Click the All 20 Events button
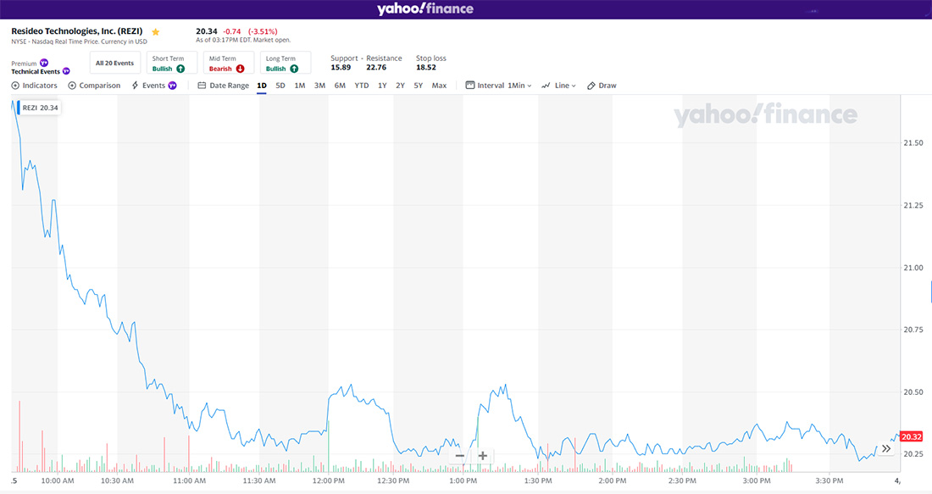 coord(114,63)
